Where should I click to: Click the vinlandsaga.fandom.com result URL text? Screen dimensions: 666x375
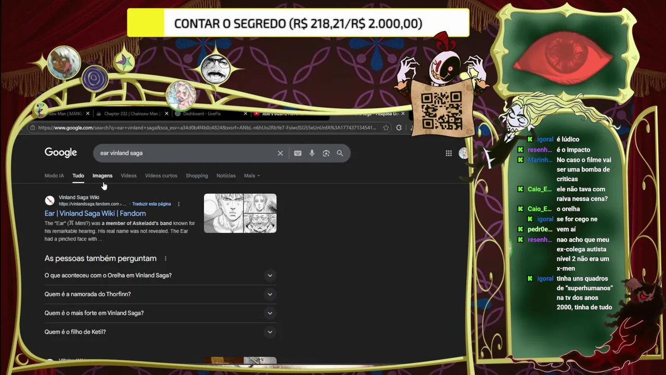tap(91, 204)
